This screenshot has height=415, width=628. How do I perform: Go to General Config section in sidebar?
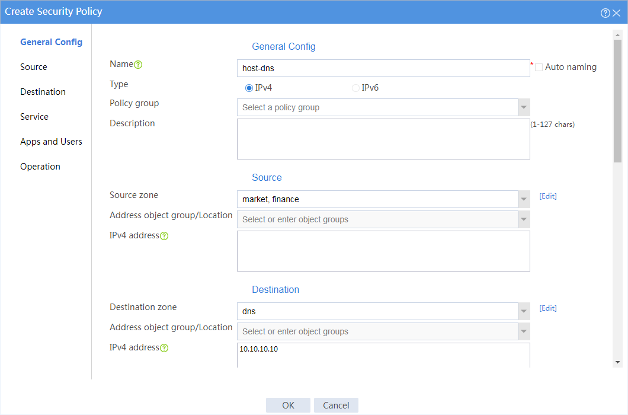point(52,42)
